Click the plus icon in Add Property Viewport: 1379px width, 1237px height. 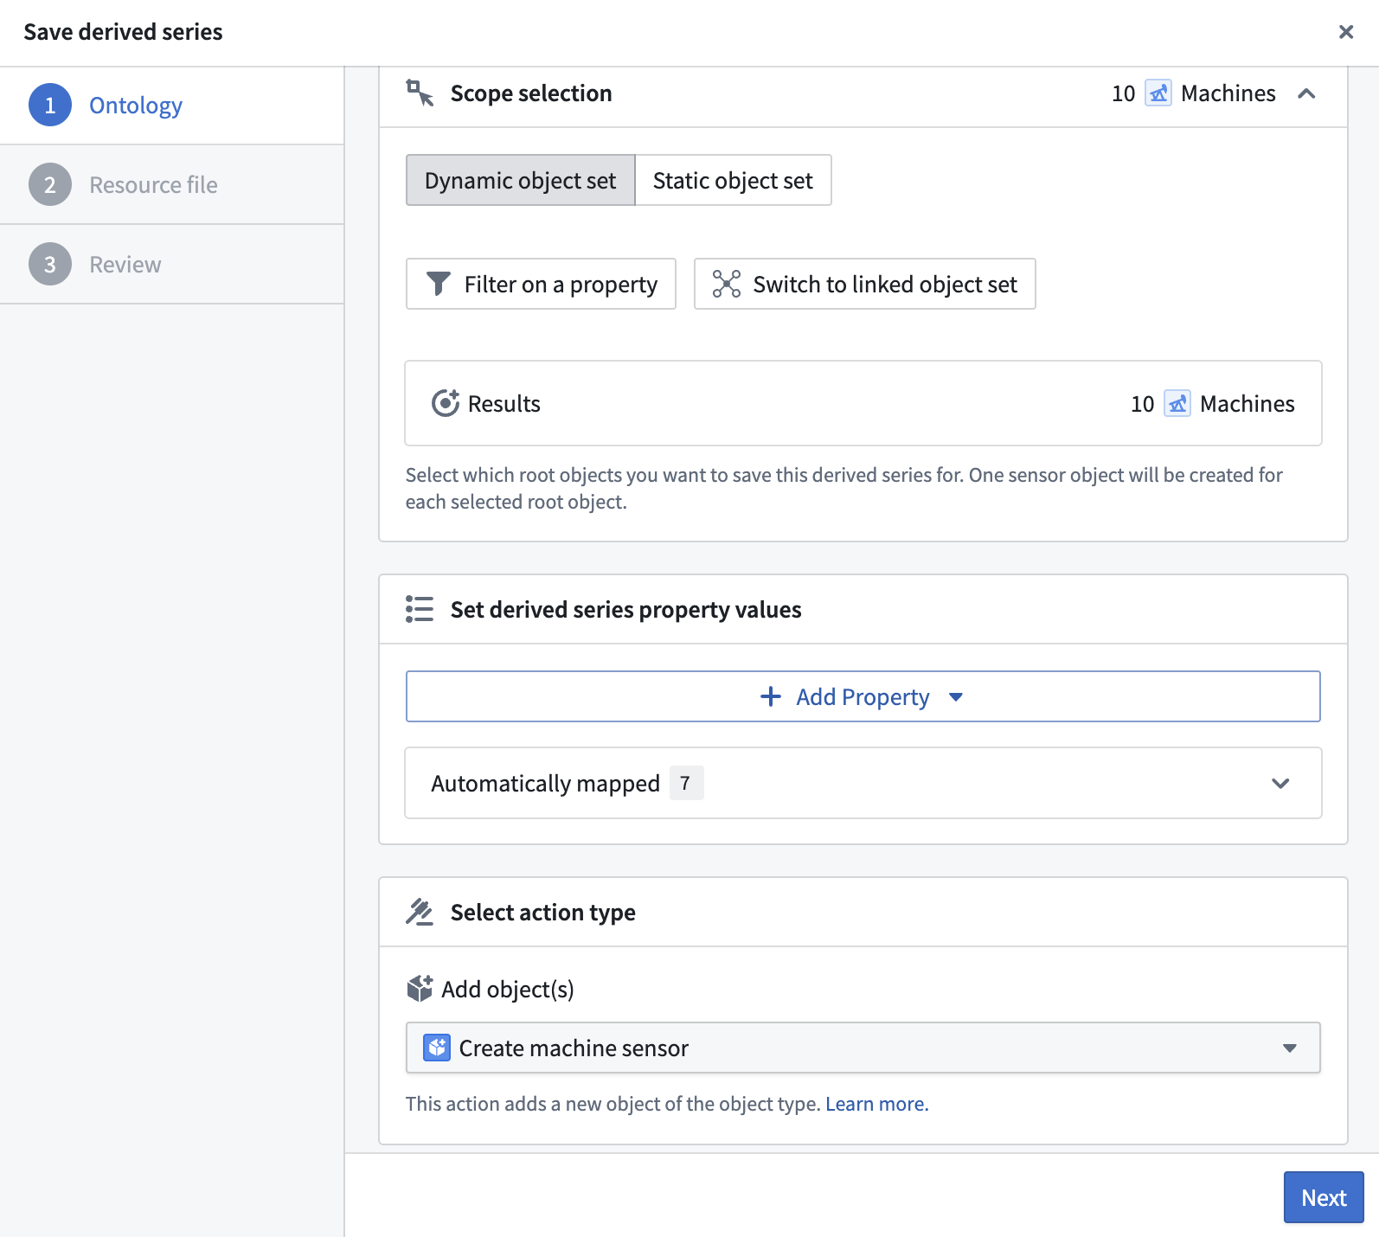point(770,696)
